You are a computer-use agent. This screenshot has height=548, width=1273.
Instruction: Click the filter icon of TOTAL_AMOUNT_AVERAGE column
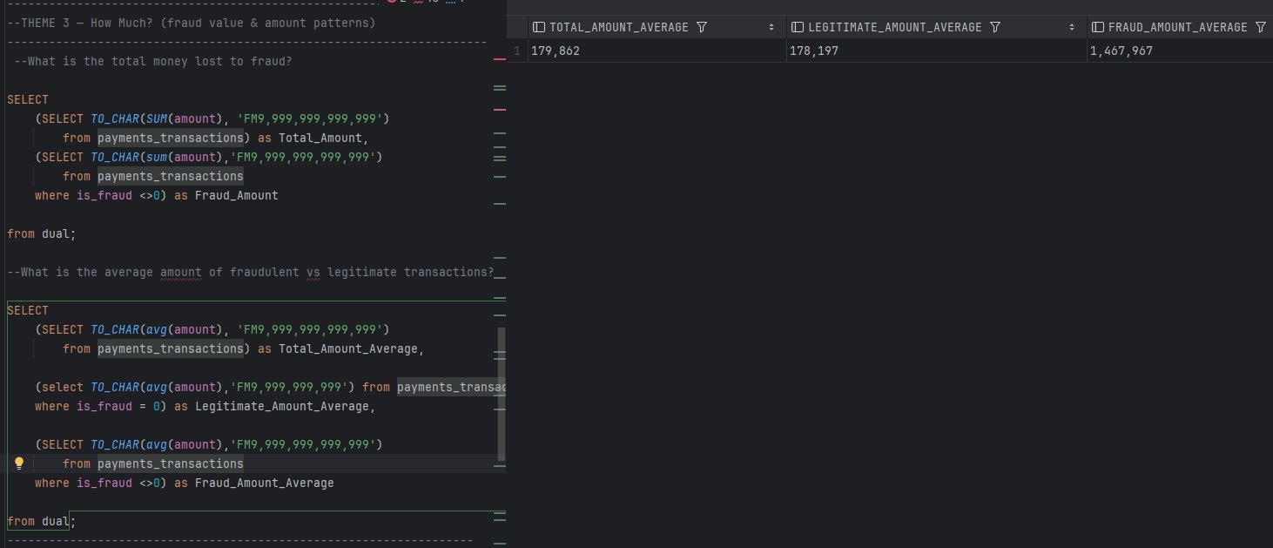click(702, 28)
